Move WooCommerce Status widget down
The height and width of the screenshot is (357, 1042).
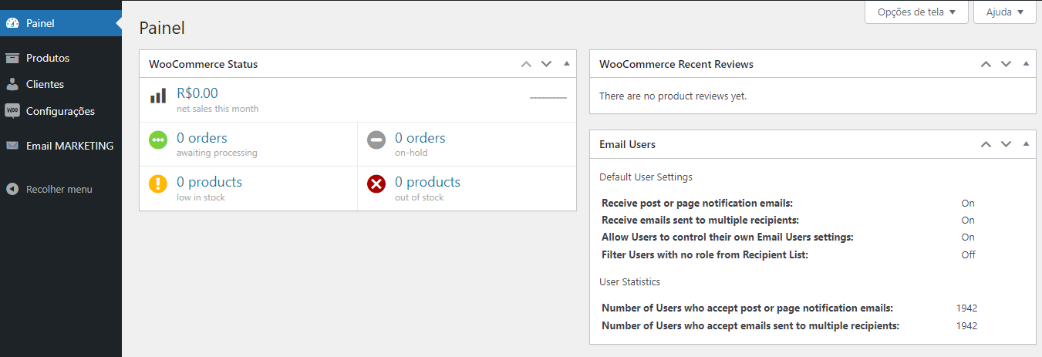pos(547,64)
